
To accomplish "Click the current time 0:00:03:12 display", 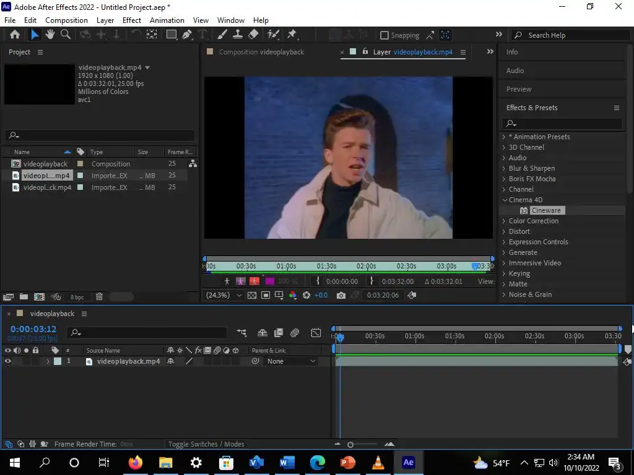I will pos(33,329).
